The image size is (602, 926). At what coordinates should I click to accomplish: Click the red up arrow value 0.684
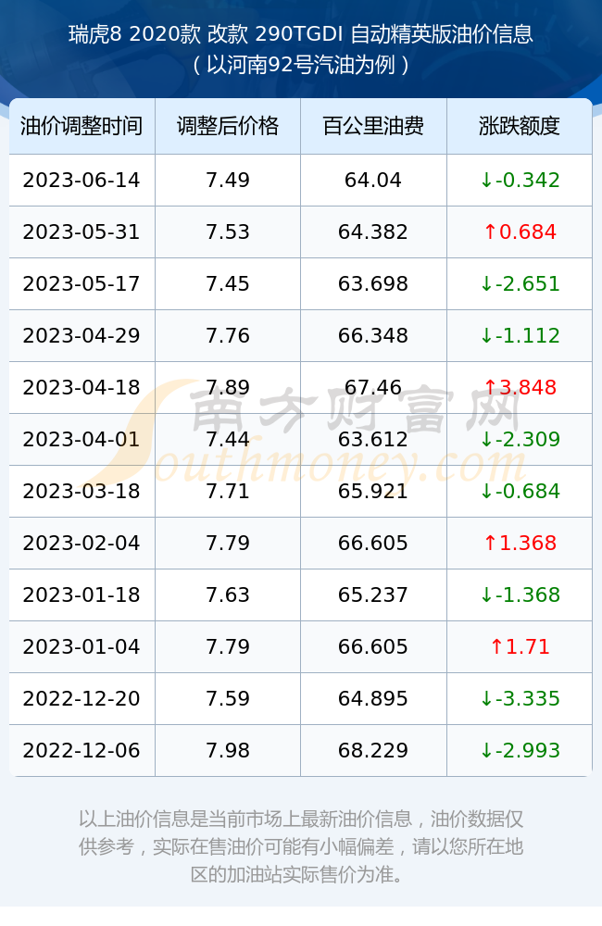(520, 231)
